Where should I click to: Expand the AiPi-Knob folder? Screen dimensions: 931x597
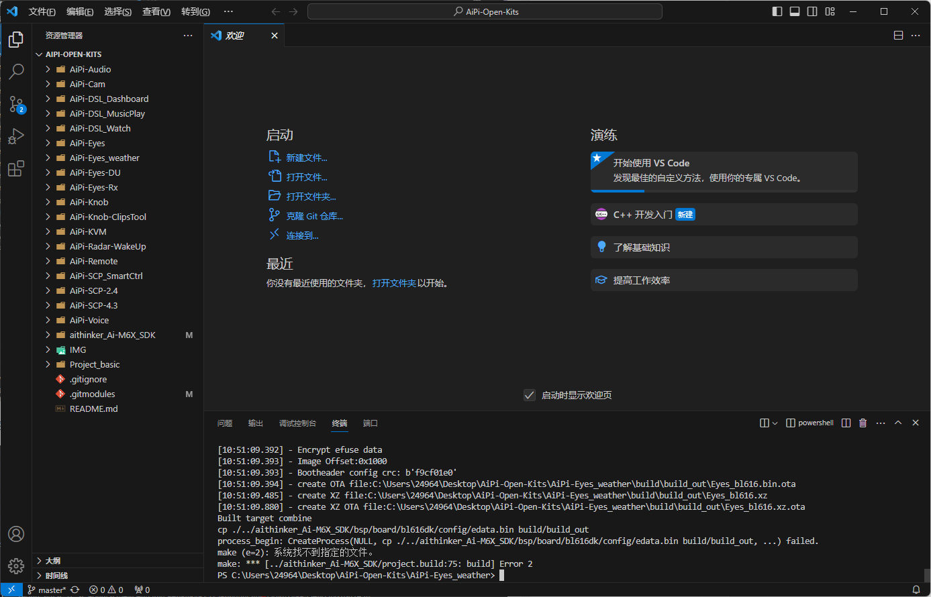coord(117,202)
